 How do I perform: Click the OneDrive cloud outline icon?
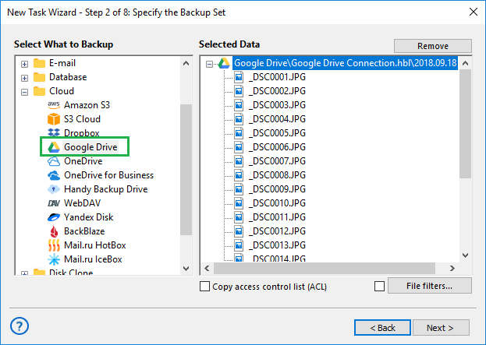(54, 161)
